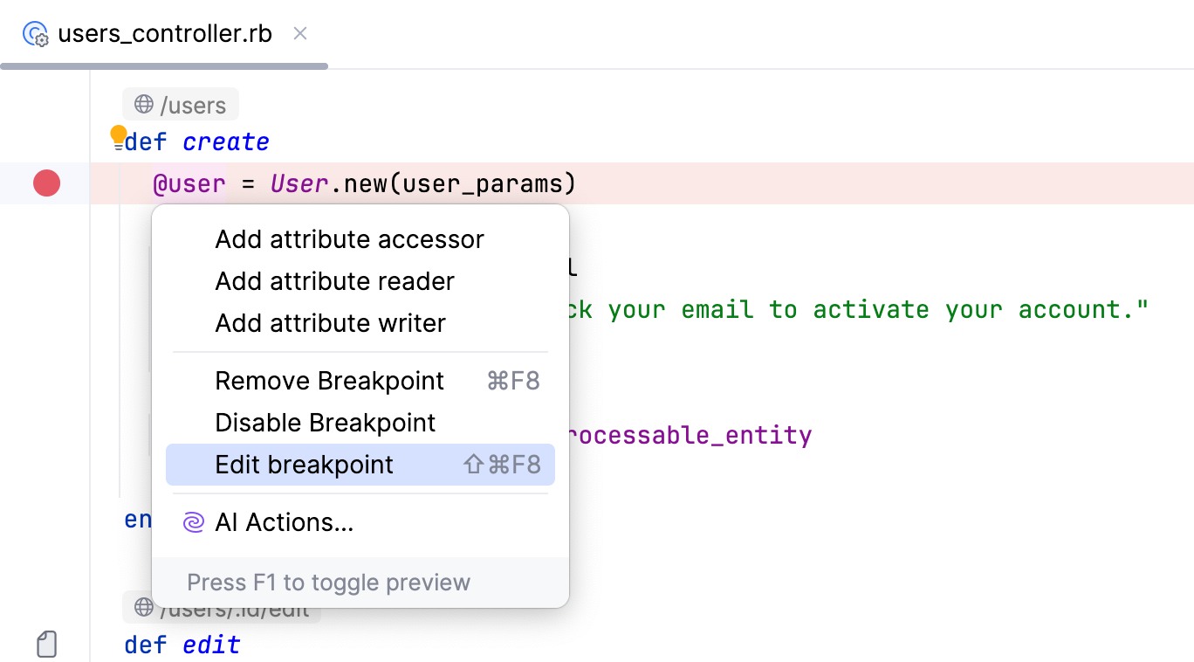Open the intention lightbulb next to def create
The height and width of the screenshot is (662, 1194).
click(x=118, y=134)
